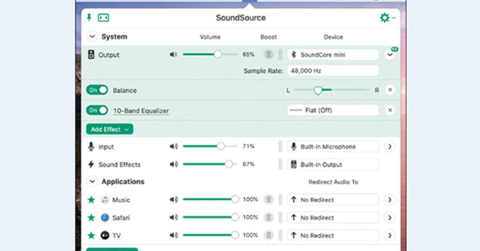Click the TV app icon
480x251 pixels.
[x=105, y=235]
